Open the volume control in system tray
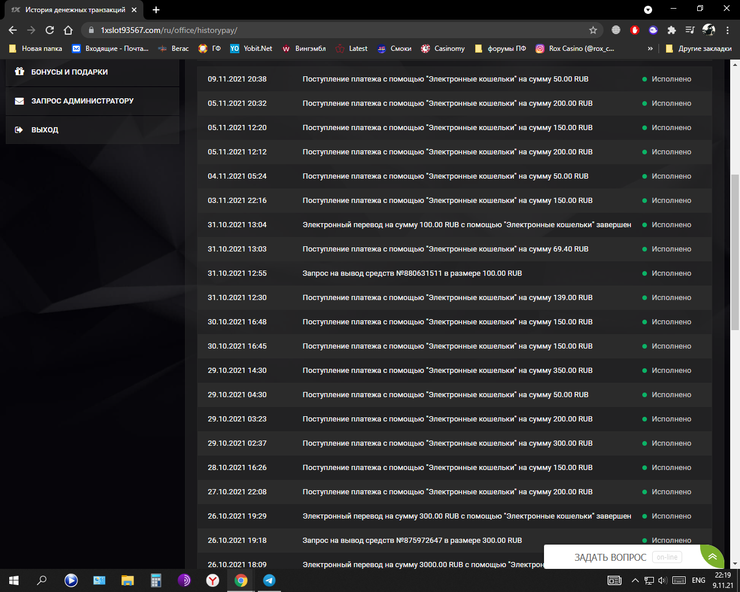This screenshot has height=592, width=740. 663,580
